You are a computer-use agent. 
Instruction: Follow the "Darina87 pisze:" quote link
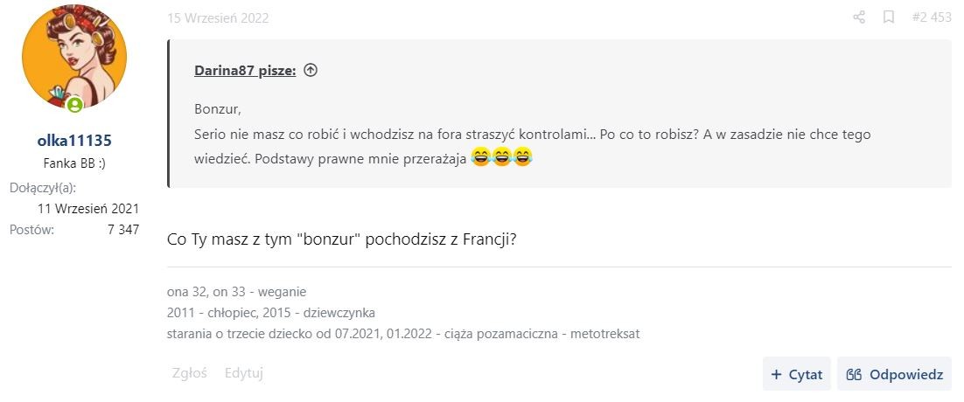click(245, 71)
